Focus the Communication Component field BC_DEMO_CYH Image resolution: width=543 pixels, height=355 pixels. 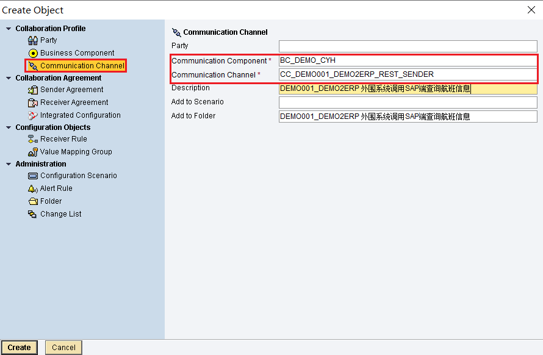click(408, 60)
